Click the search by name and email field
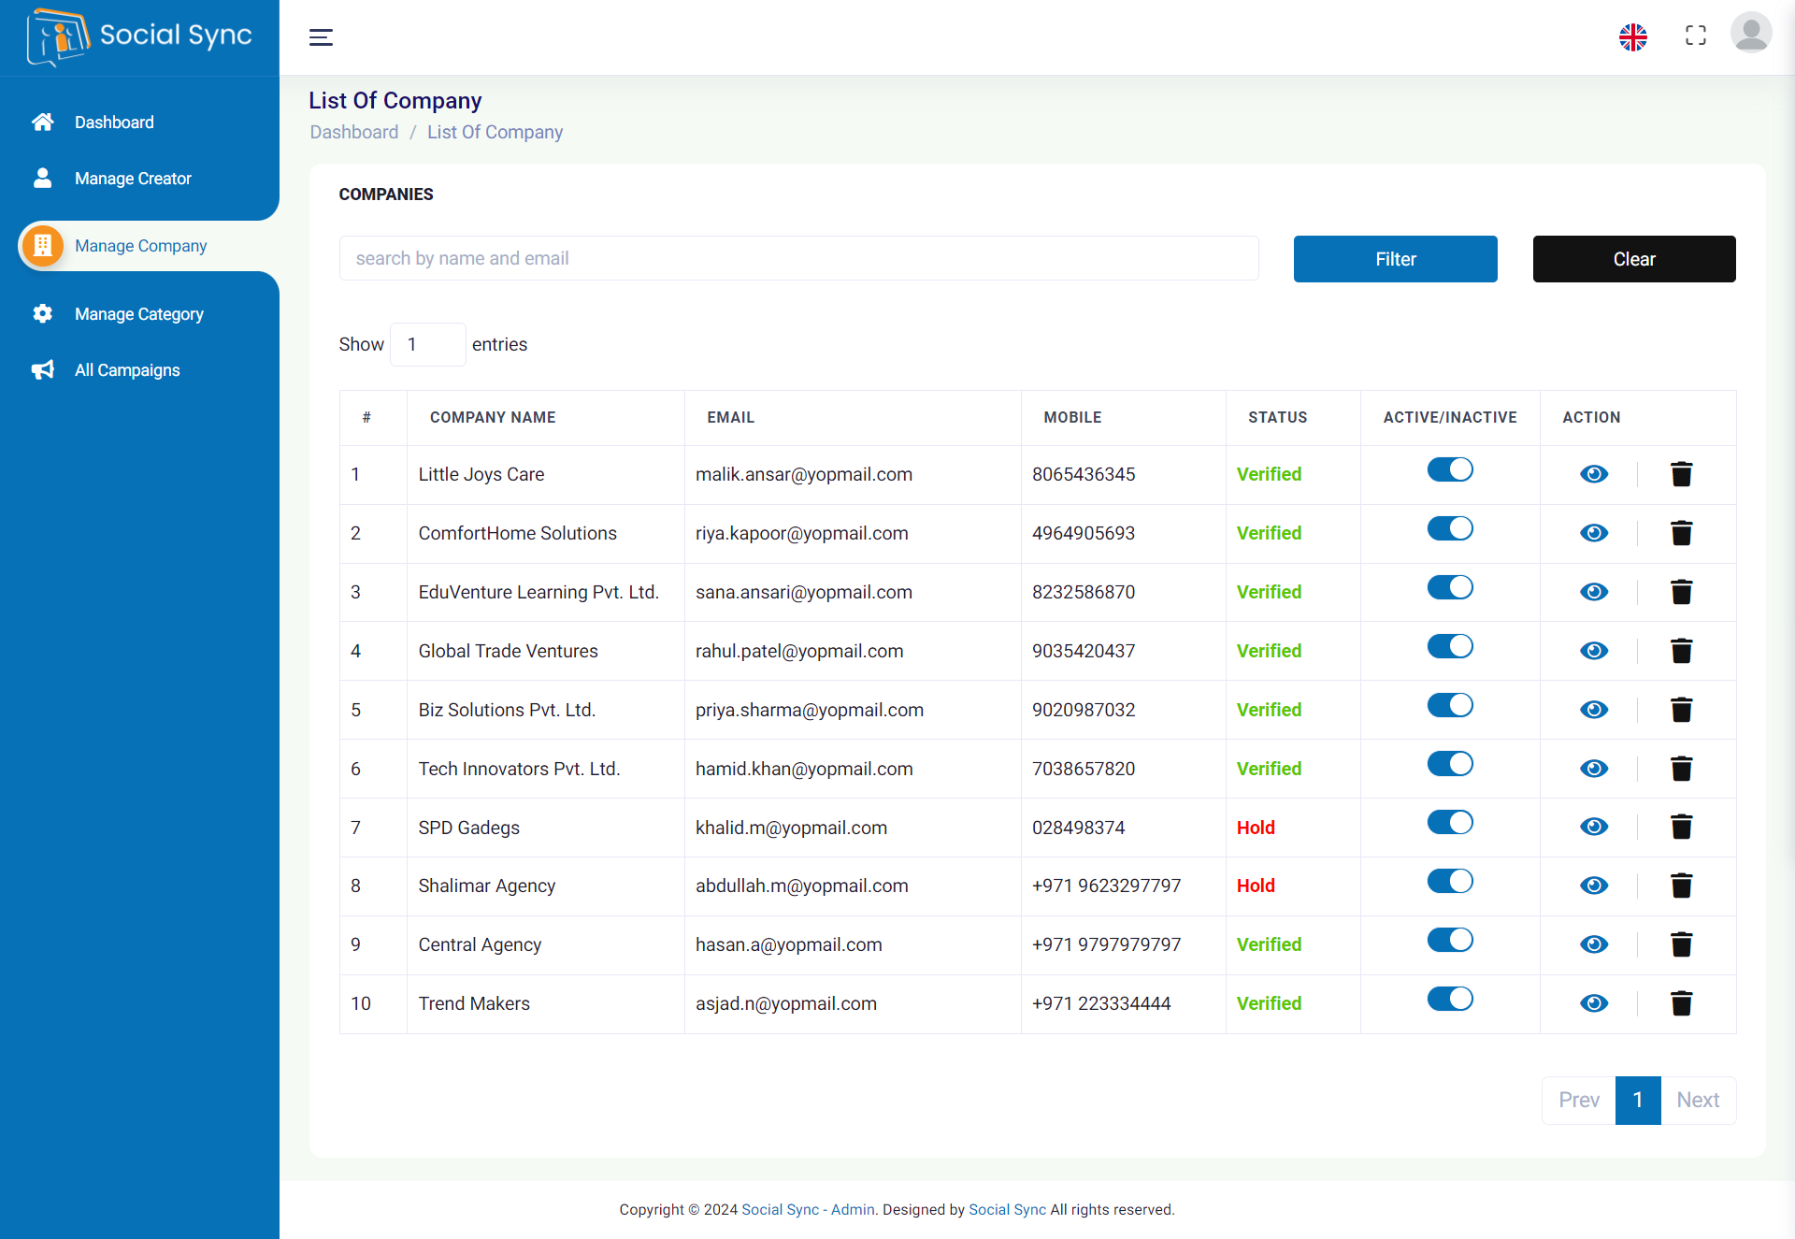Screen dimensions: 1795x1239 pos(798,258)
